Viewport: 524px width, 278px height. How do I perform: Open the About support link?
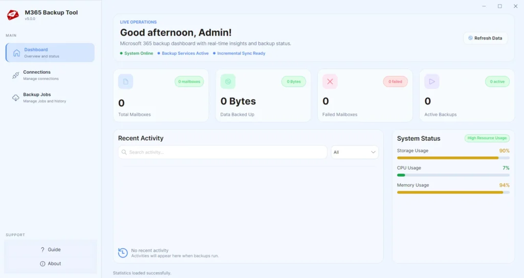[x=51, y=264]
